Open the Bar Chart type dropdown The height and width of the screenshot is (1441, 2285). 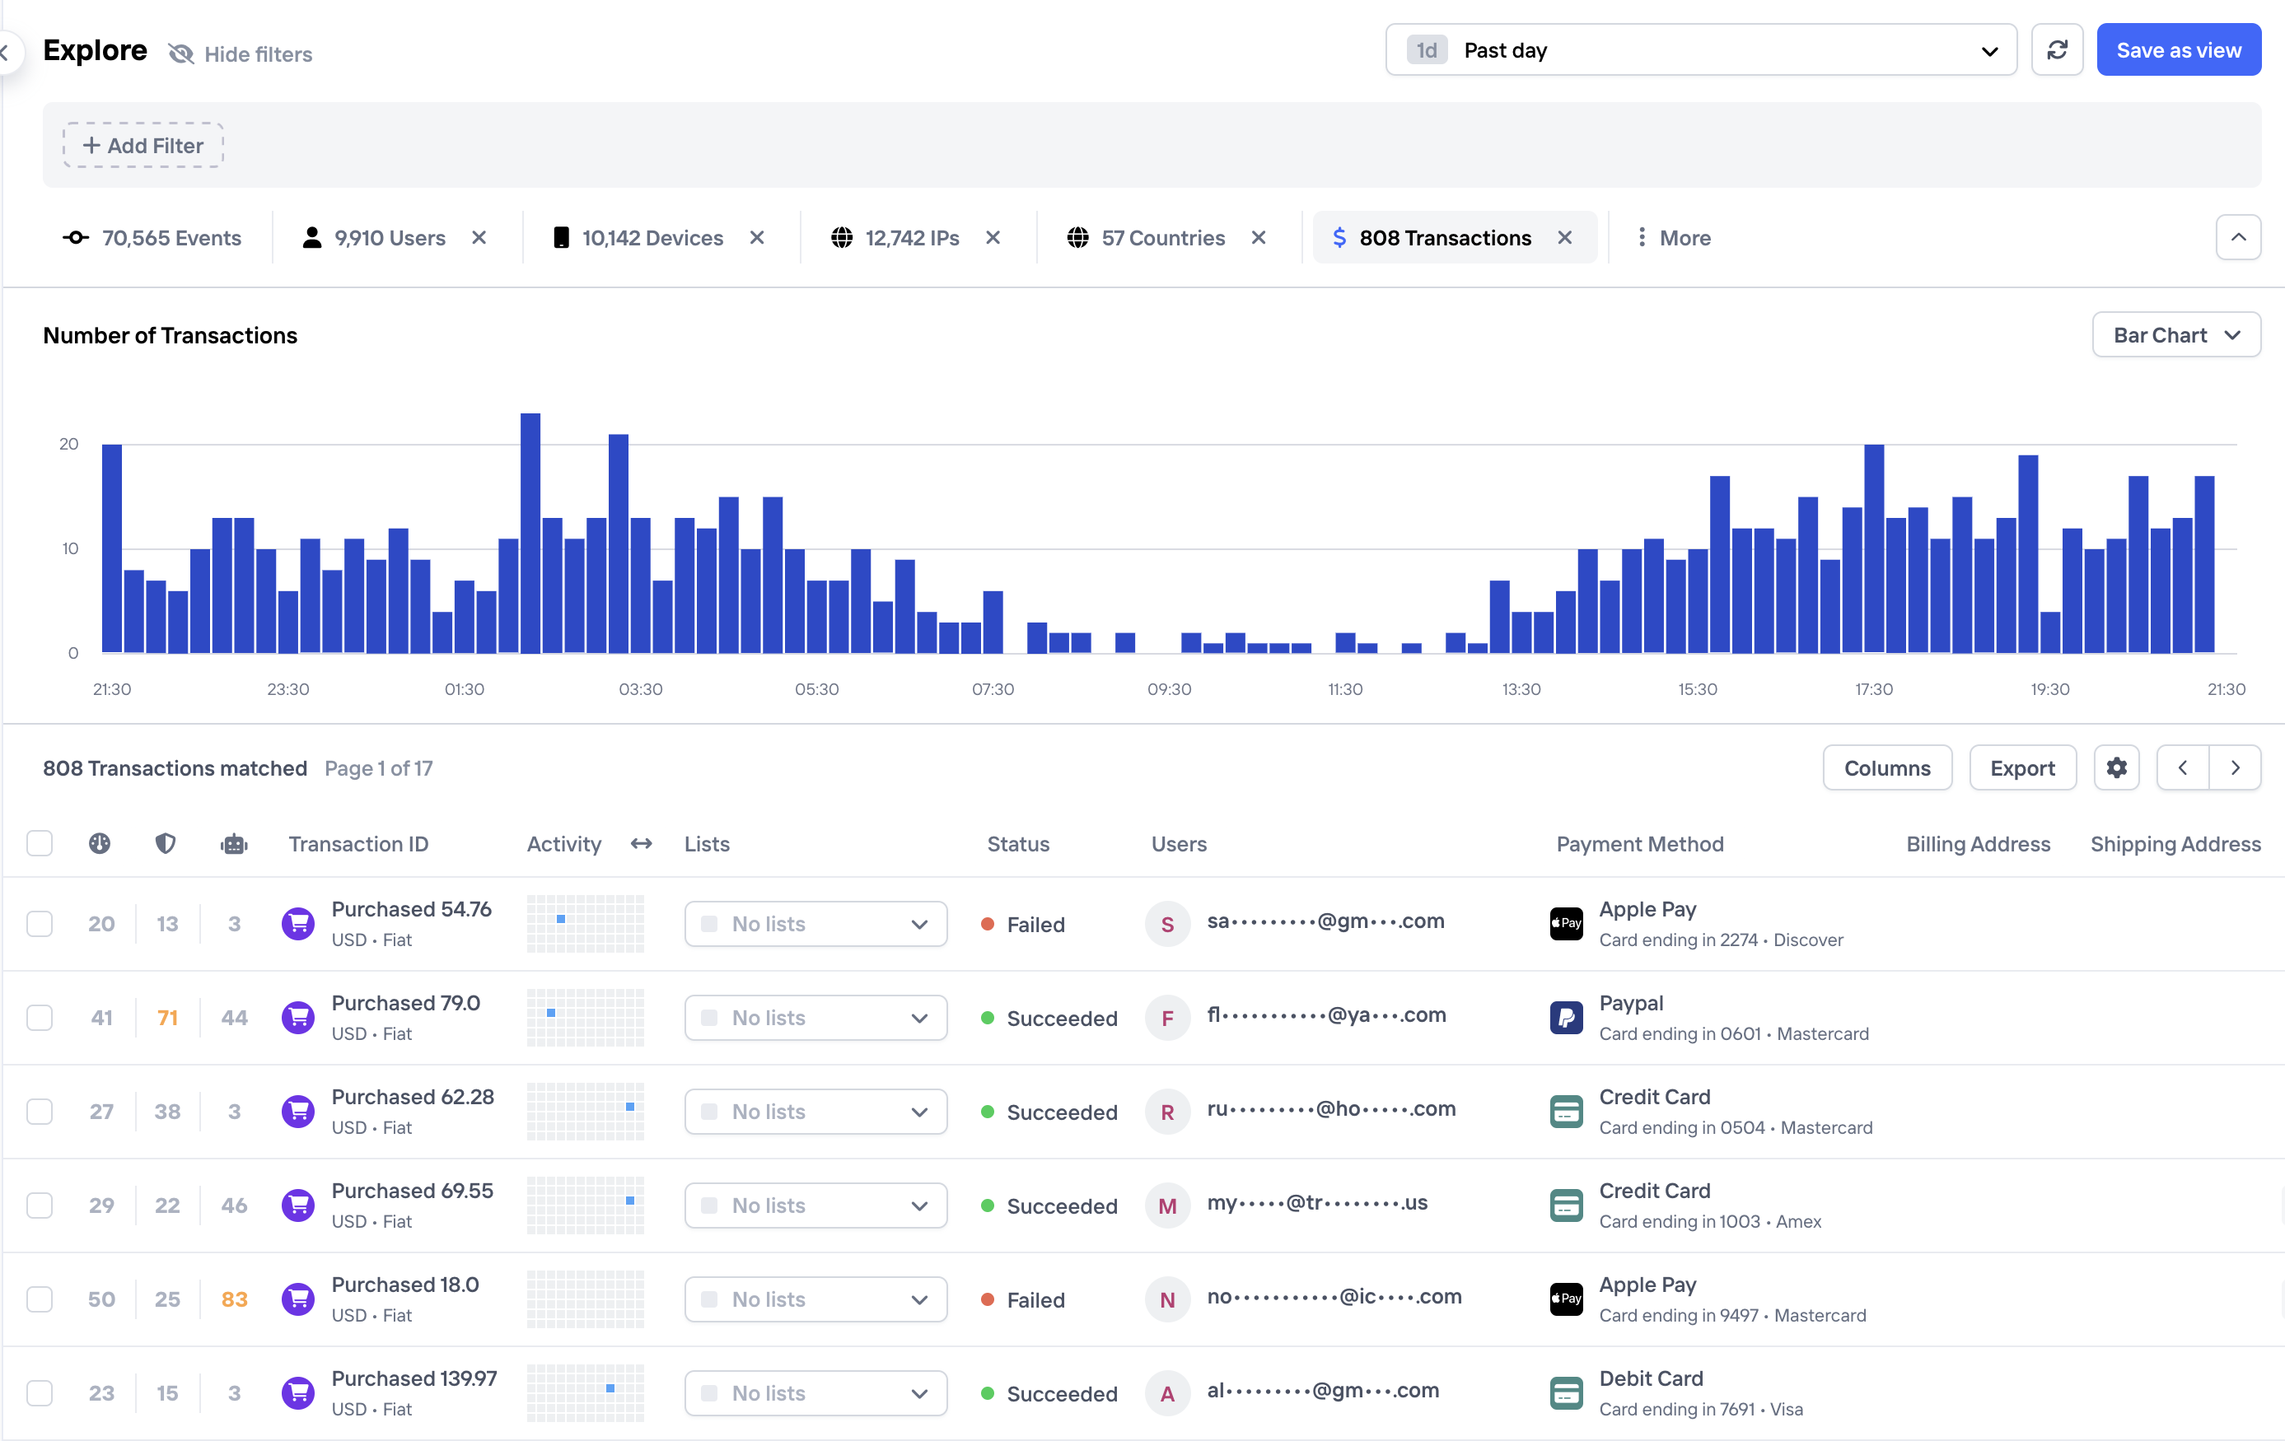pyautogui.click(x=2176, y=335)
